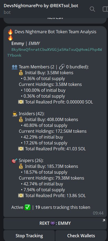Open the chat search magnifier icon

tap(92, 9)
